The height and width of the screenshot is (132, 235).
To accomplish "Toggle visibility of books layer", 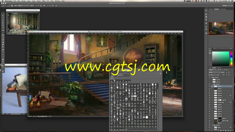I will pos(209,127).
